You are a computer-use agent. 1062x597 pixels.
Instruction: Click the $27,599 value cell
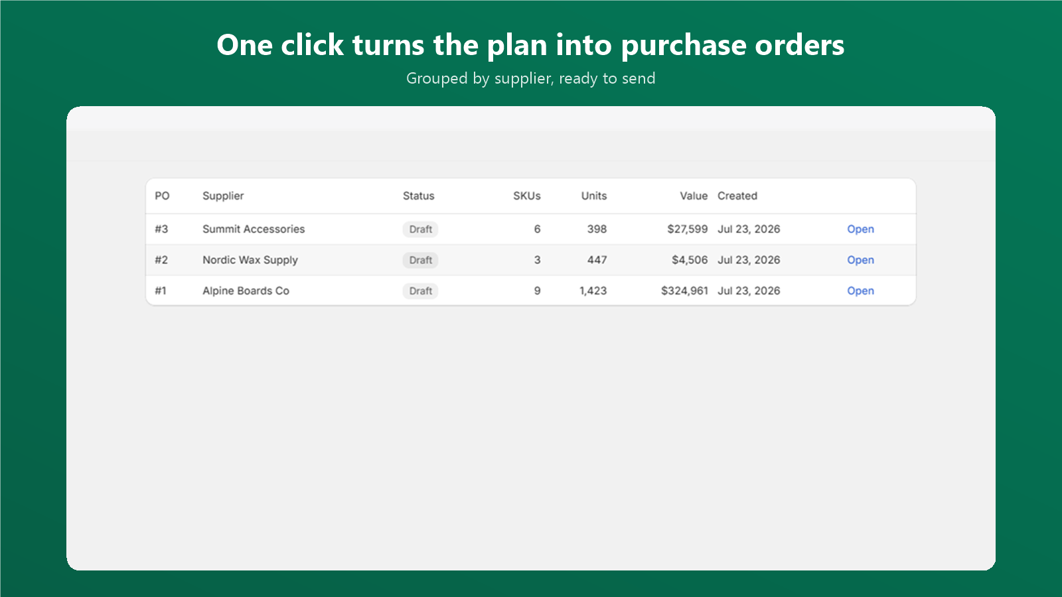pos(688,229)
